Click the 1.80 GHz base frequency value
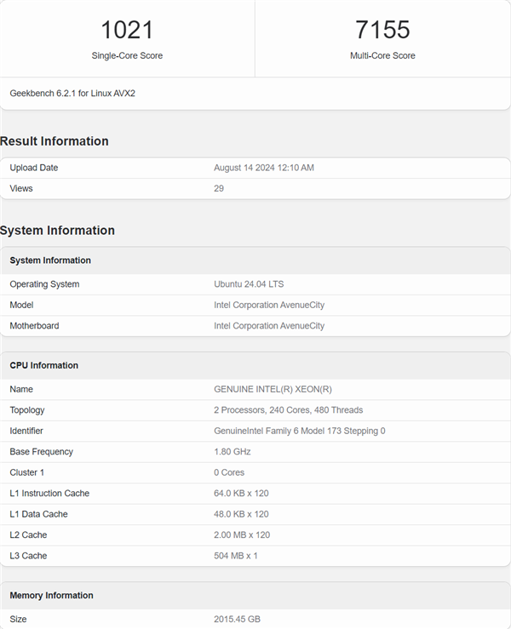This screenshot has height=629, width=511. 233,452
